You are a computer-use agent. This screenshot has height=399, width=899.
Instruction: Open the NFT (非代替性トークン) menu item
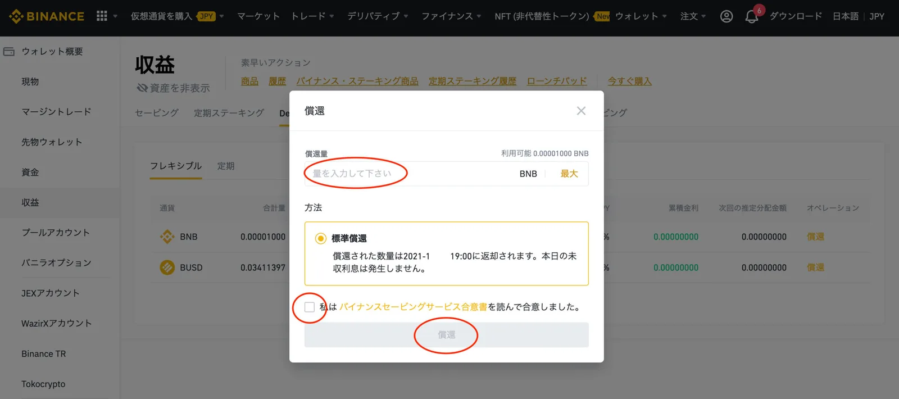point(542,16)
